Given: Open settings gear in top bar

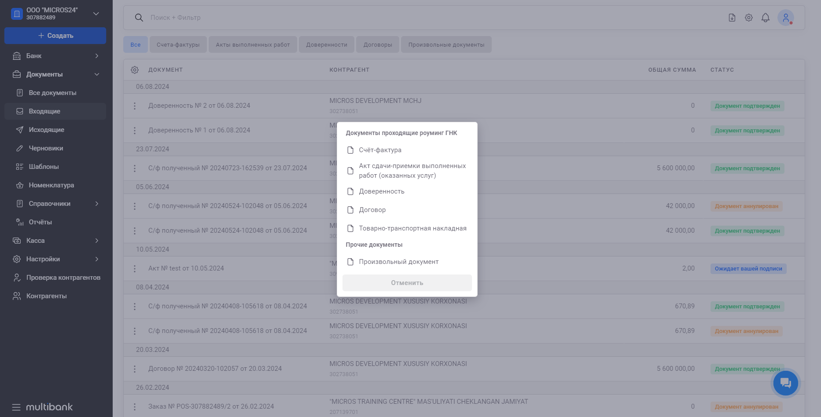Looking at the screenshot, I should point(748,18).
